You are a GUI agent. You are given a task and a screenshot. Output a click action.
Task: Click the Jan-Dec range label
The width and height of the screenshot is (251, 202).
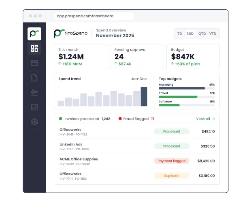coord(139,79)
